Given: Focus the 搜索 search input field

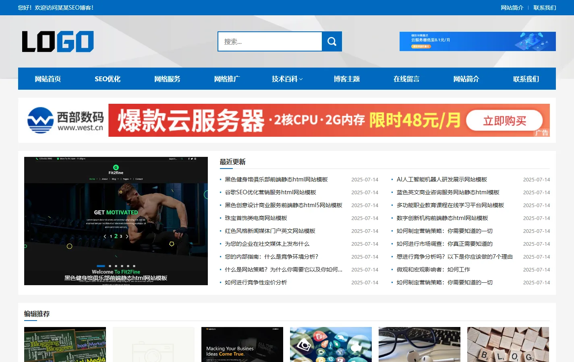Looking at the screenshot, I should [270, 41].
